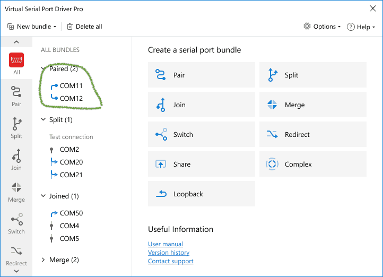Collapse the Paired (2) group
This screenshot has width=383, height=277.
click(43, 69)
